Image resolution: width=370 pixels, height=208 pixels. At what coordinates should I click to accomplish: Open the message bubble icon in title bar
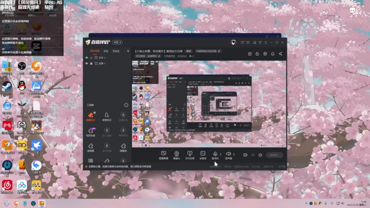pos(248,43)
